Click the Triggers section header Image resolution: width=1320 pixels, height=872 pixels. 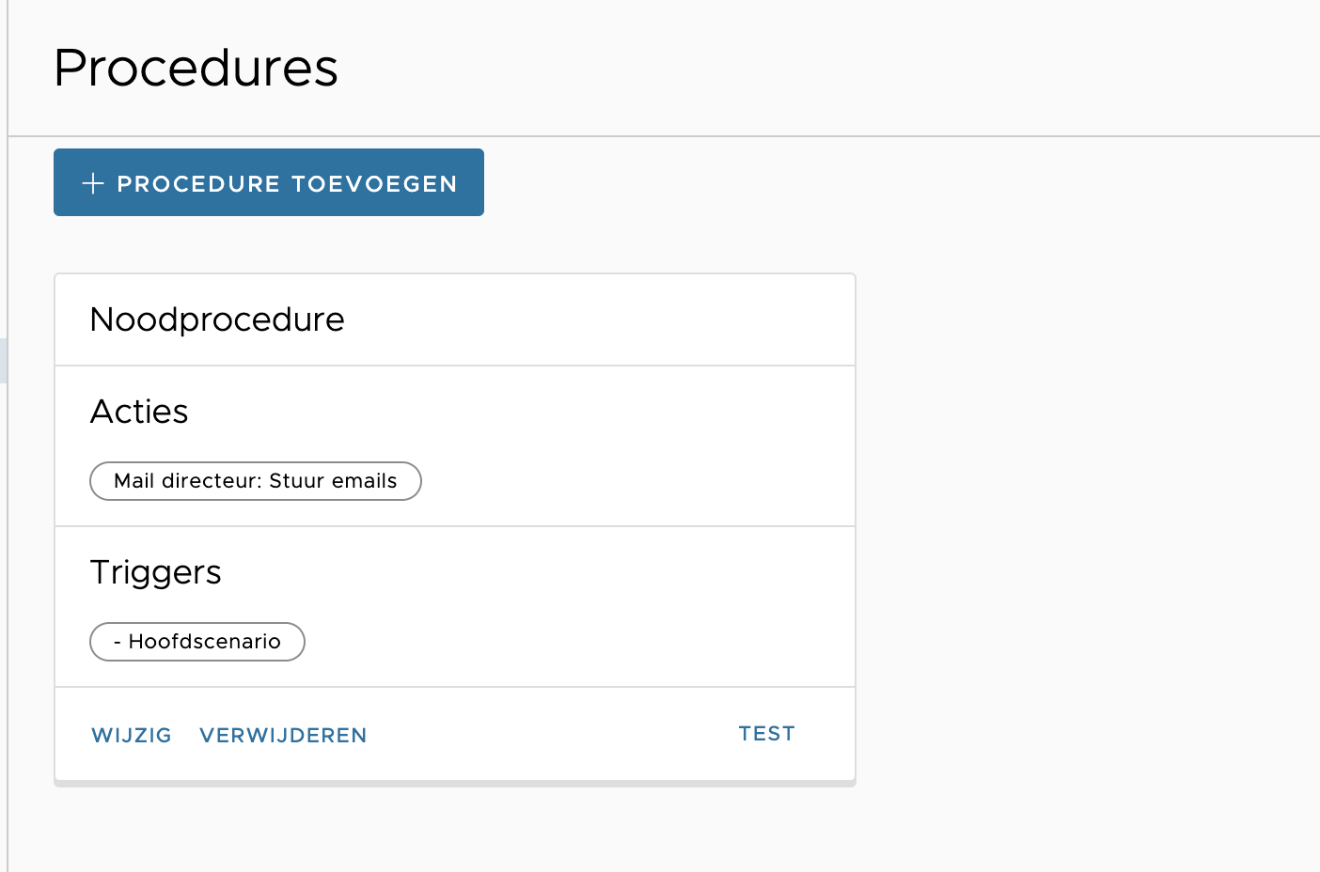pyautogui.click(x=156, y=571)
